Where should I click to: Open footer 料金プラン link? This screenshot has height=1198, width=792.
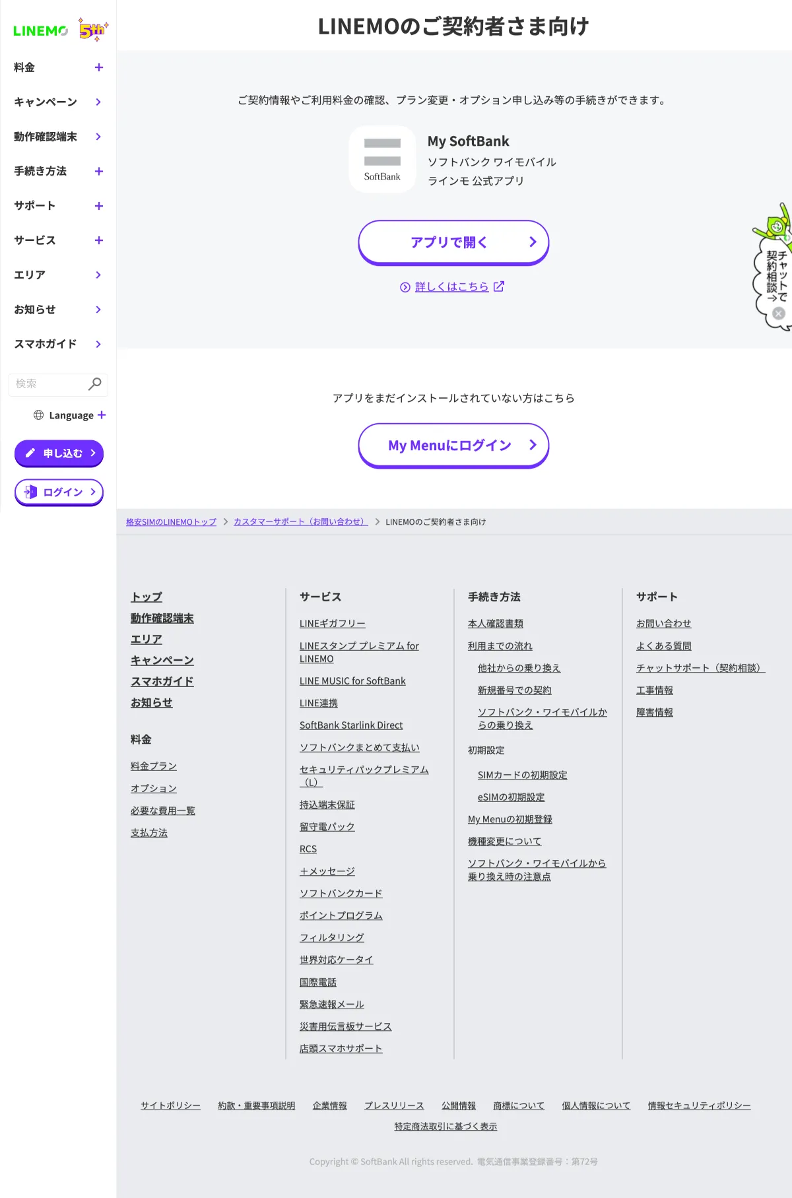pos(154,766)
